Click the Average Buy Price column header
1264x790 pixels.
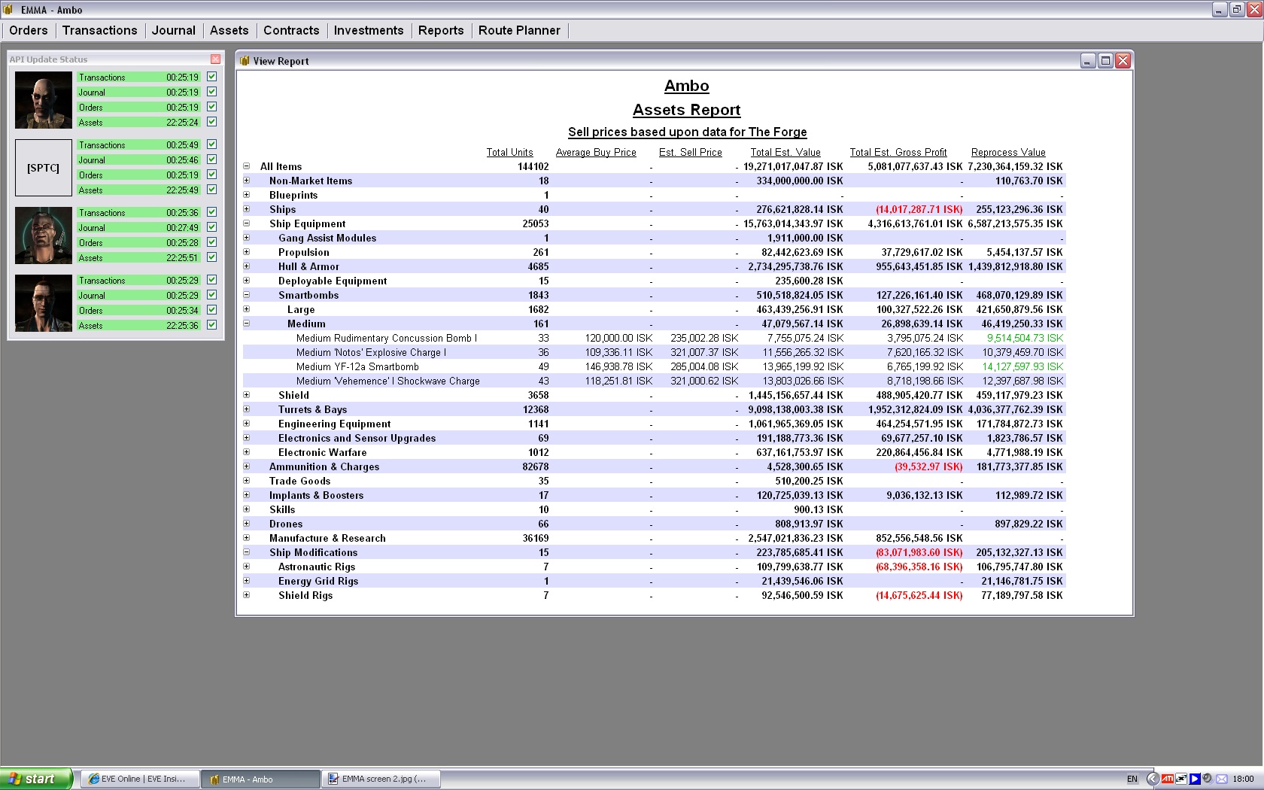pyautogui.click(x=596, y=152)
